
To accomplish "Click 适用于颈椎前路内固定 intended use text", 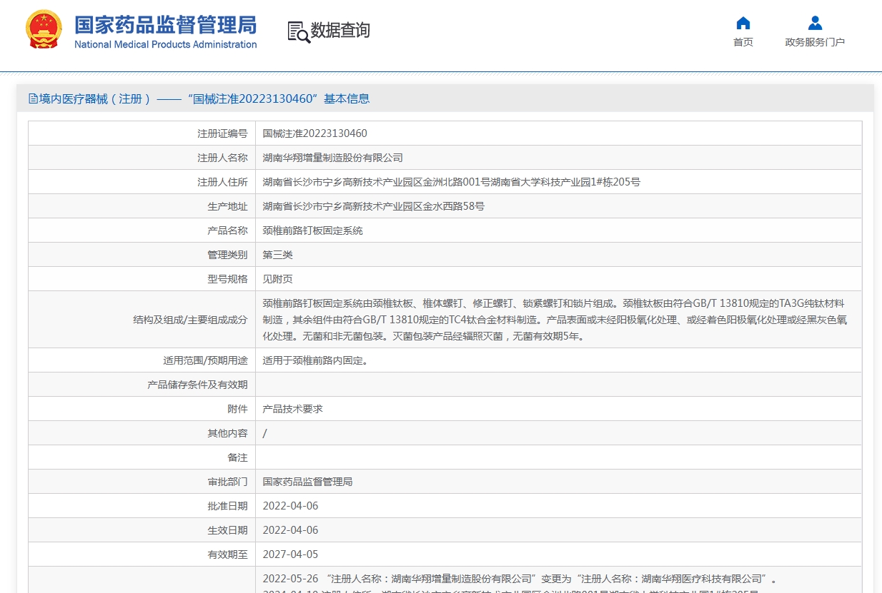I will (316, 360).
